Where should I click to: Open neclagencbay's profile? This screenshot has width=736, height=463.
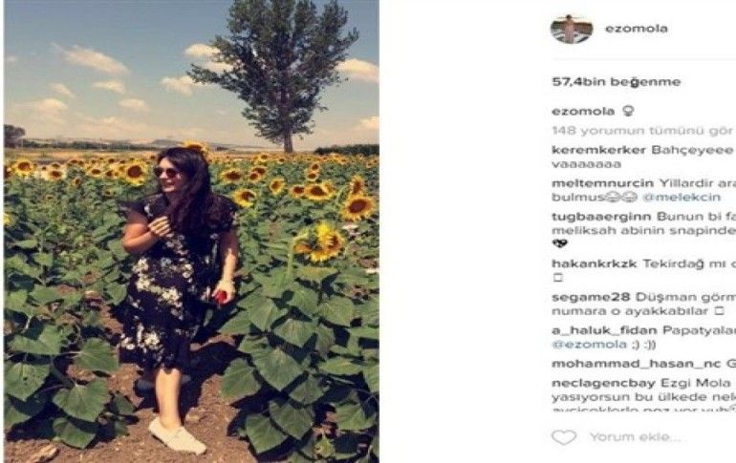603,383
